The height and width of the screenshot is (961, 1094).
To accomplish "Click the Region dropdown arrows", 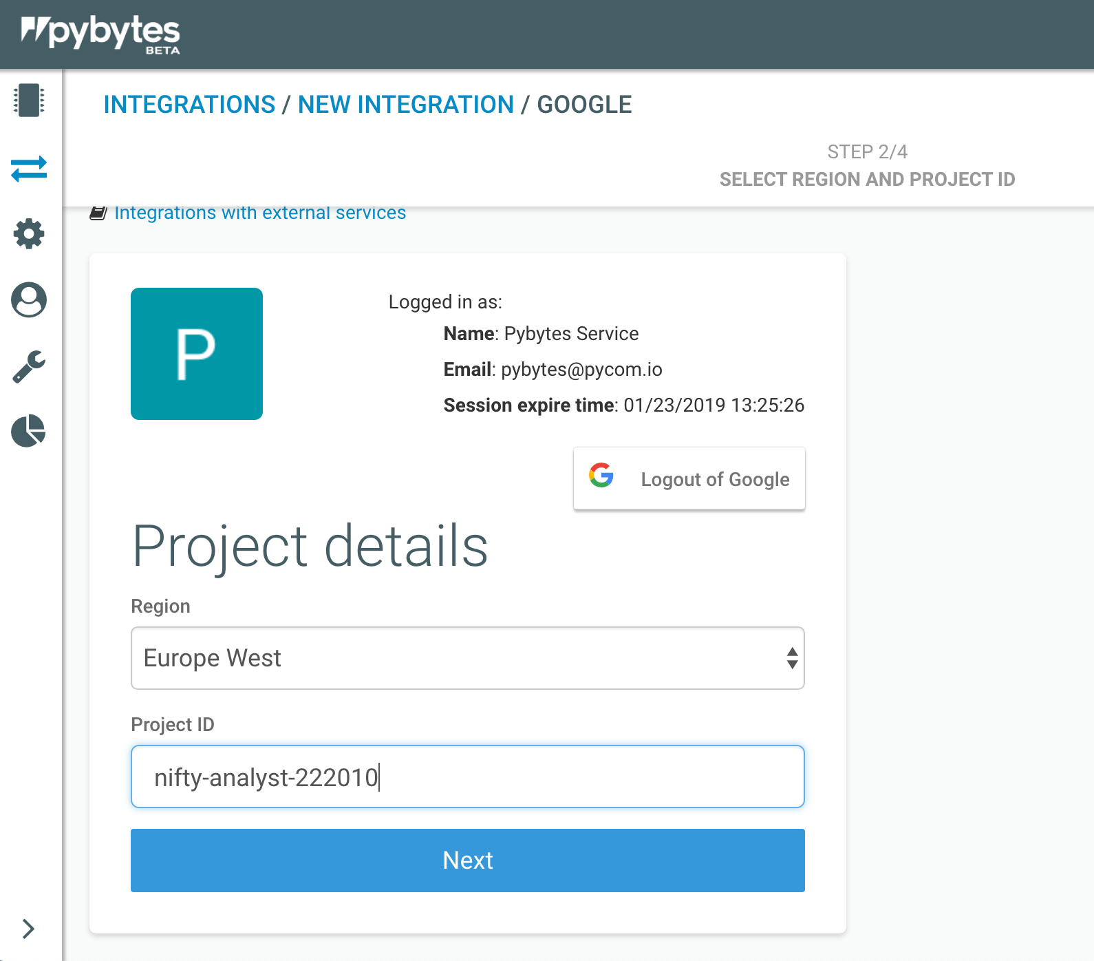I will point(793,658).
